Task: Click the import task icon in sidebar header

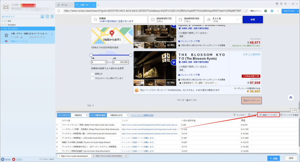Action: click(42, 16)
